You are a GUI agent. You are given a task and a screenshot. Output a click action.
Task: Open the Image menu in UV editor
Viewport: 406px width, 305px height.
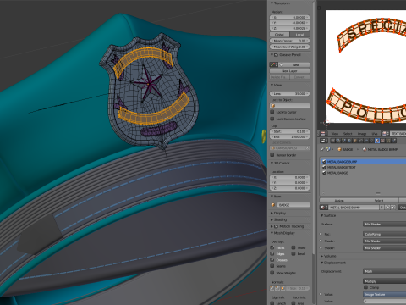(x=362, y=134)
